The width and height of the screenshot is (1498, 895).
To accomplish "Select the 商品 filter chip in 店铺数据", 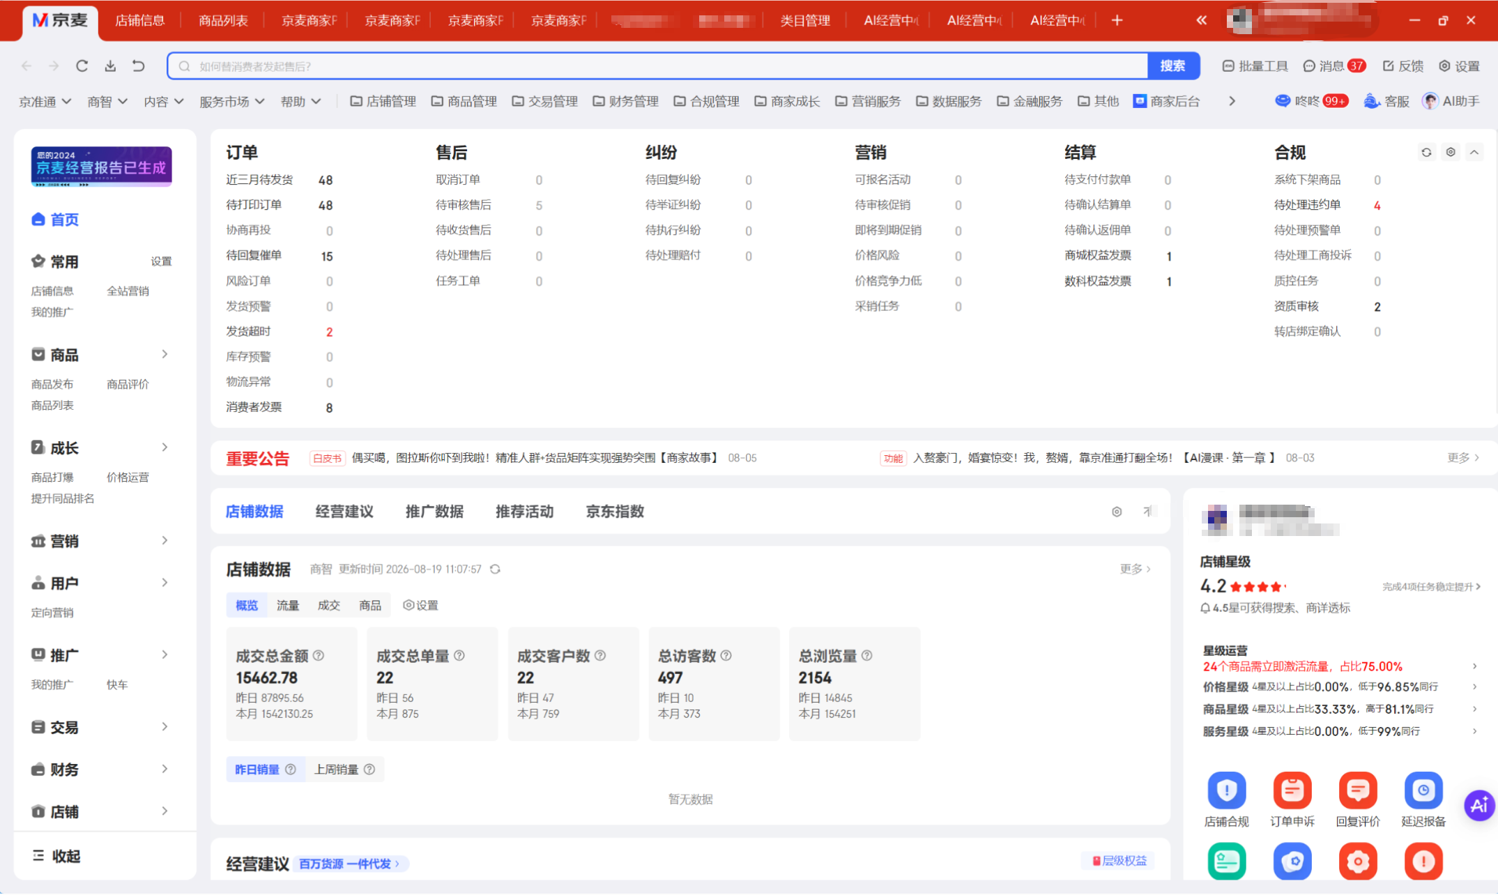I will [370, 605].
